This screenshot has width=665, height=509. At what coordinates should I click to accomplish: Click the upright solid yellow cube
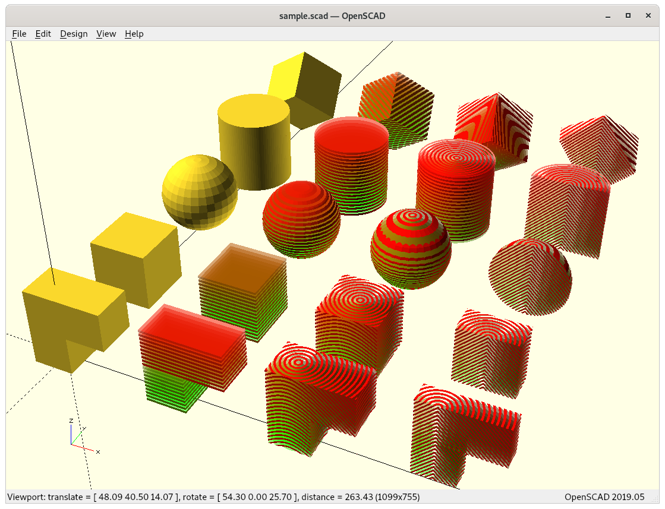click(135, 258)
